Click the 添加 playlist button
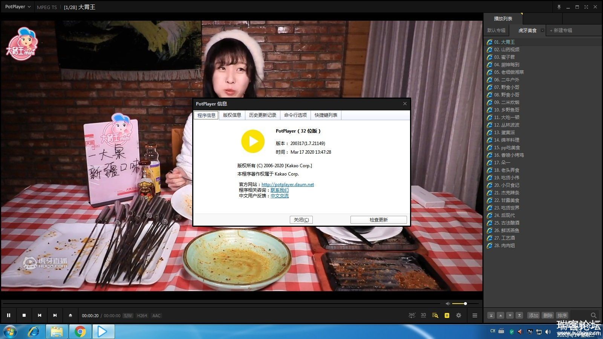603x339 pixels. 533,315
